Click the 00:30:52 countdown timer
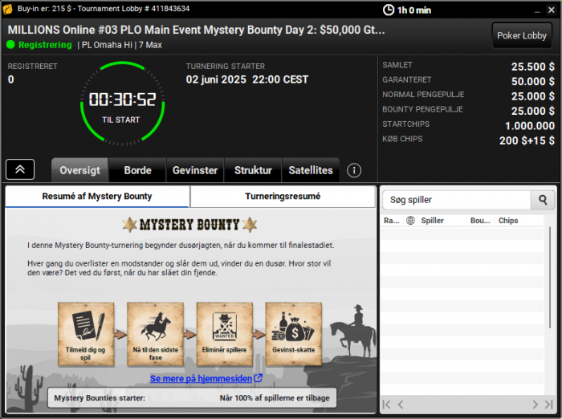 click(122, 100)
